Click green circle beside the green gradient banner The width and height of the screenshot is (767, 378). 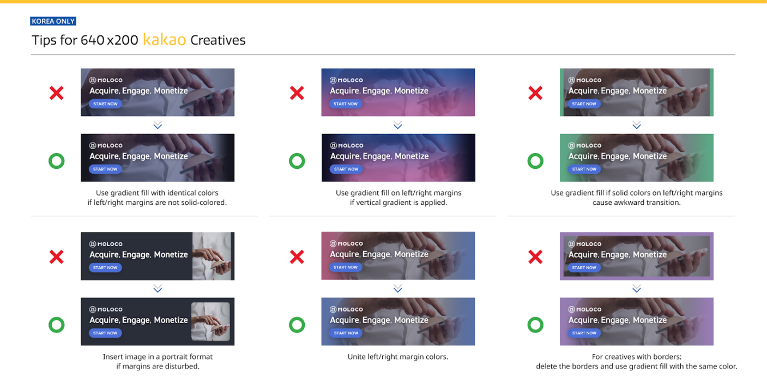(535, 161)
